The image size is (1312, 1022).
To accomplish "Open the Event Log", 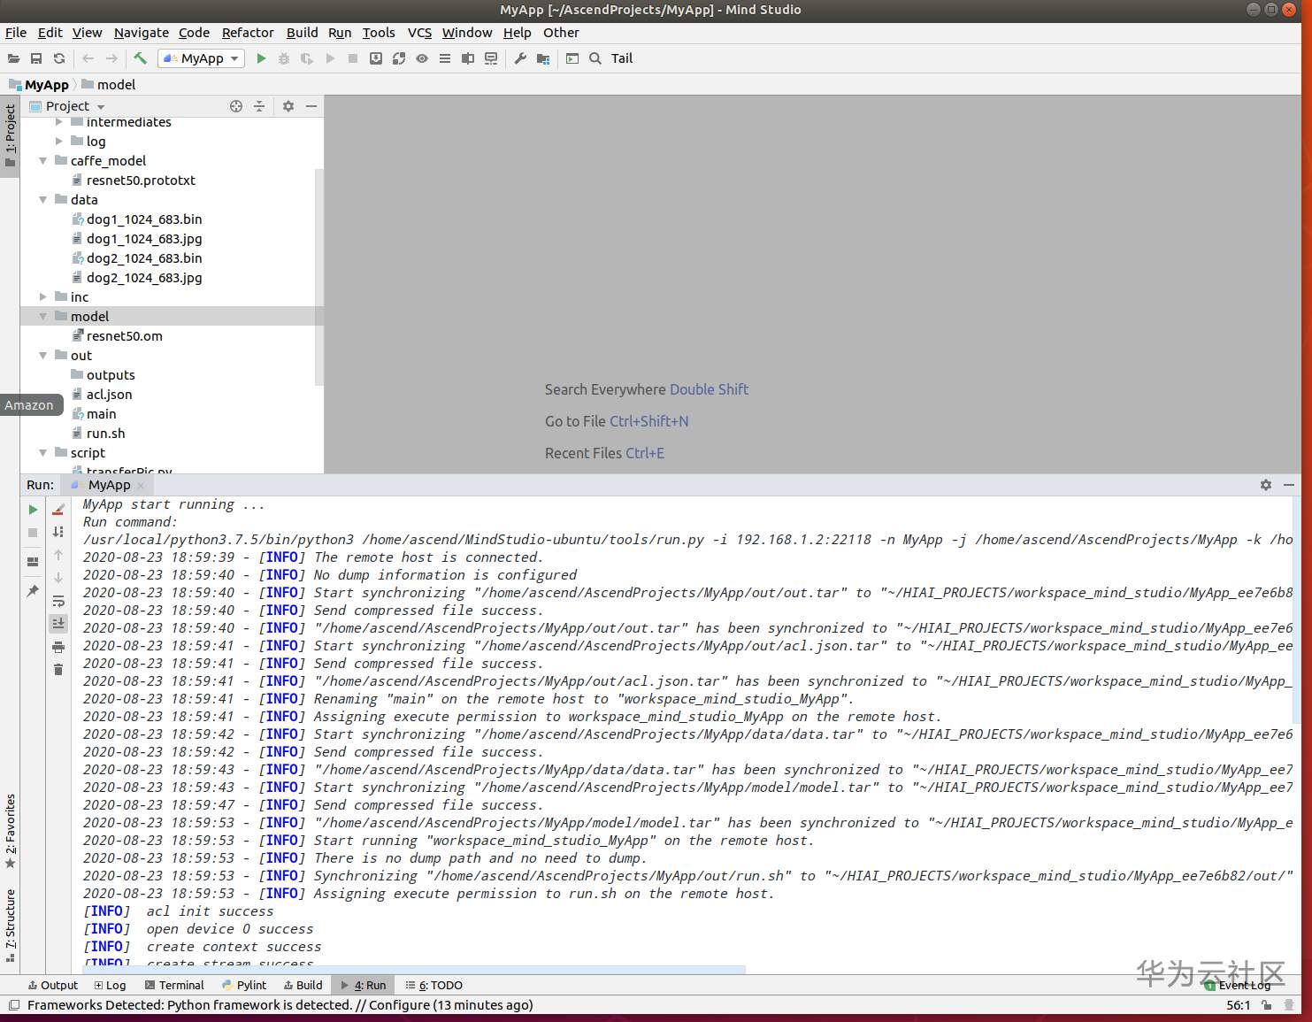I will point(1238,985).
